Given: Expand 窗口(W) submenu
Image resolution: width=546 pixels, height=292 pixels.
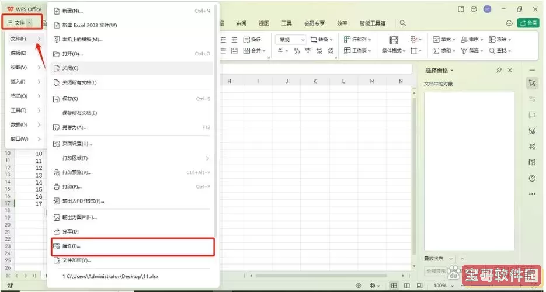Looking at the screenshot, I should (x=26, y=139).
